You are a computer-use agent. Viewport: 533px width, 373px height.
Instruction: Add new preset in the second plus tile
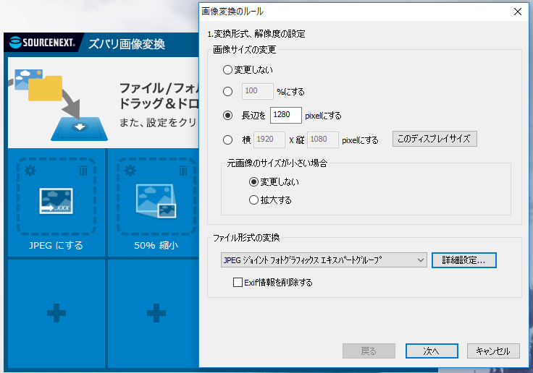pyautogui.click(x=156, y=312)
